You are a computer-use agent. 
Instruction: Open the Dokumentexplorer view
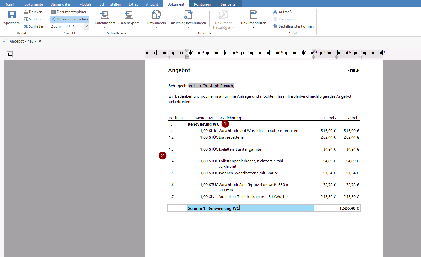(69, 12)
